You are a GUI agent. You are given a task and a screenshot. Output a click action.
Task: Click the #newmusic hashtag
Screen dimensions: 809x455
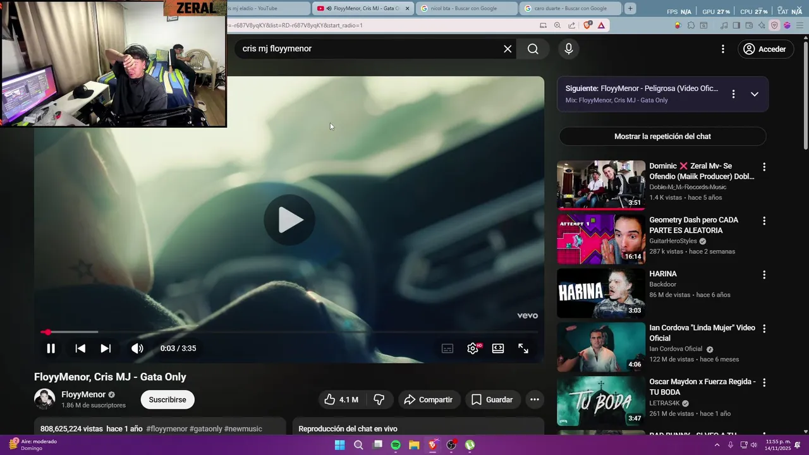(243, 428)
